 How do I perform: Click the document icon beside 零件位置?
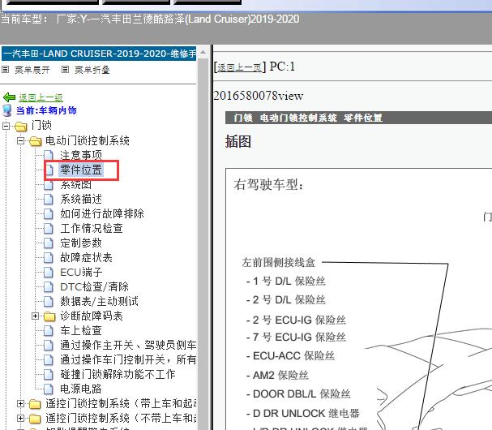click(x=49, y=170)
